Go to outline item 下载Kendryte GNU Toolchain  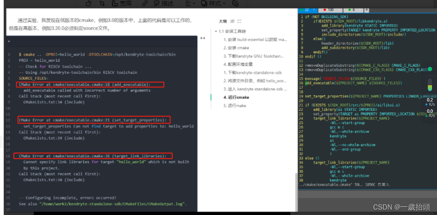coord(254,56)
